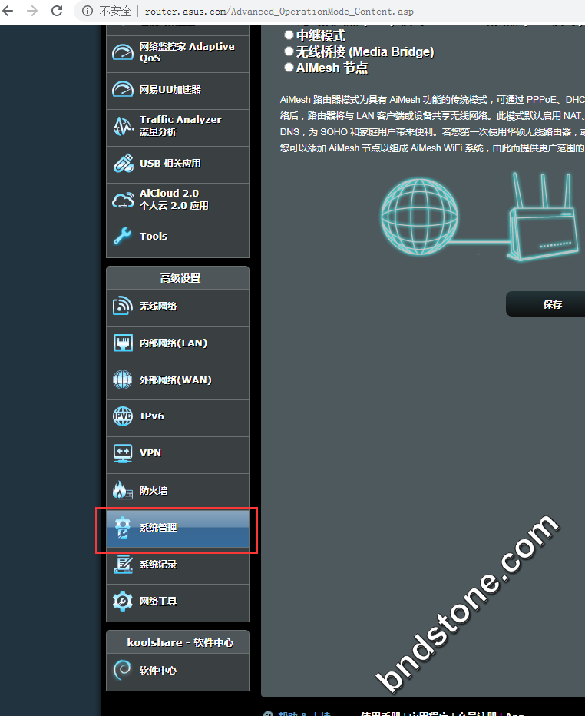Viewport: 585px width, 716px height.
Task: Open 无线网络 settings
Action: click(177, 308)
